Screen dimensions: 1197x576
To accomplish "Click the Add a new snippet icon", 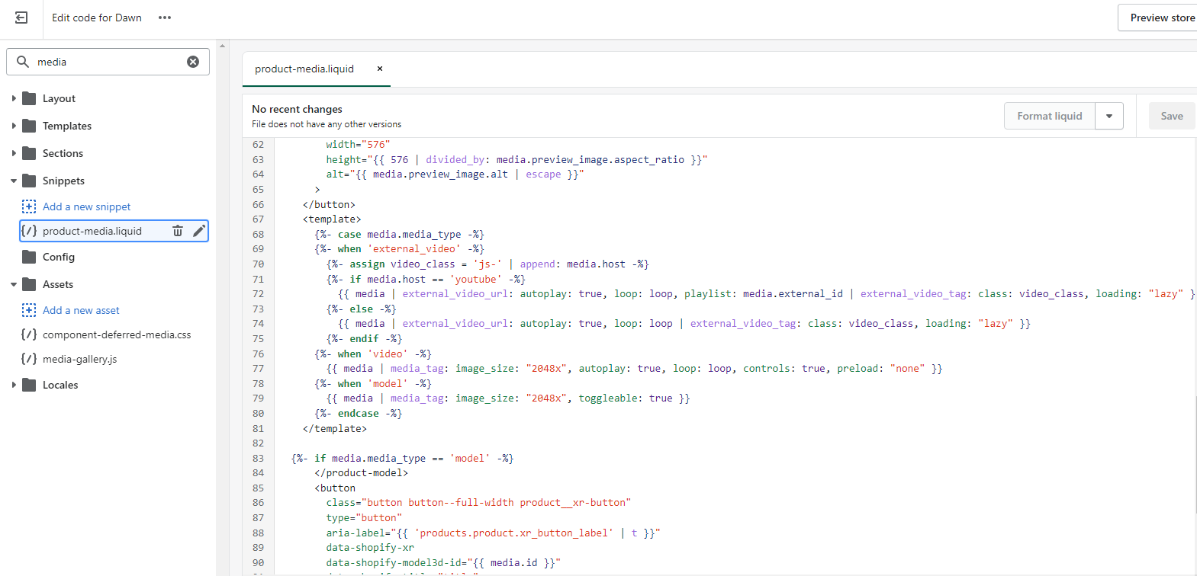I will pyautogui.click(x=29, y=206).
